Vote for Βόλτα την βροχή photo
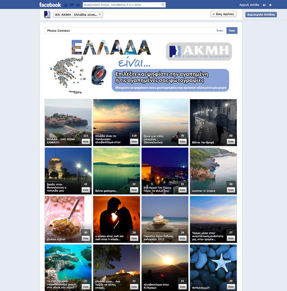Viewport: 287px width, 291px height. tap(230, 141)
